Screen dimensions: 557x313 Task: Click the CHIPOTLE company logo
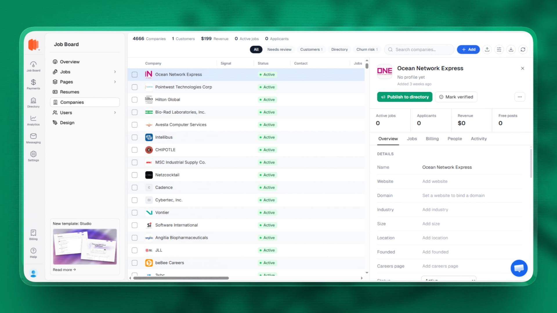click(149, 150)
